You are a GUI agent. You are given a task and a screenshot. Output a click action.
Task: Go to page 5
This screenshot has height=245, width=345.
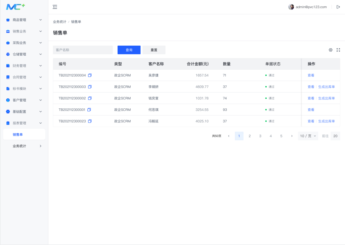281,136
